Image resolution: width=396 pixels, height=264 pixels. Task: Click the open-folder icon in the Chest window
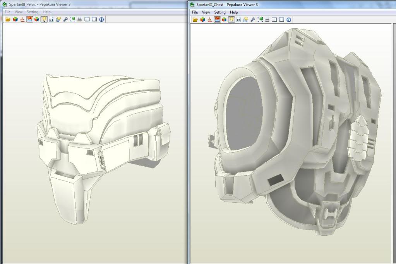coord(195,20)
